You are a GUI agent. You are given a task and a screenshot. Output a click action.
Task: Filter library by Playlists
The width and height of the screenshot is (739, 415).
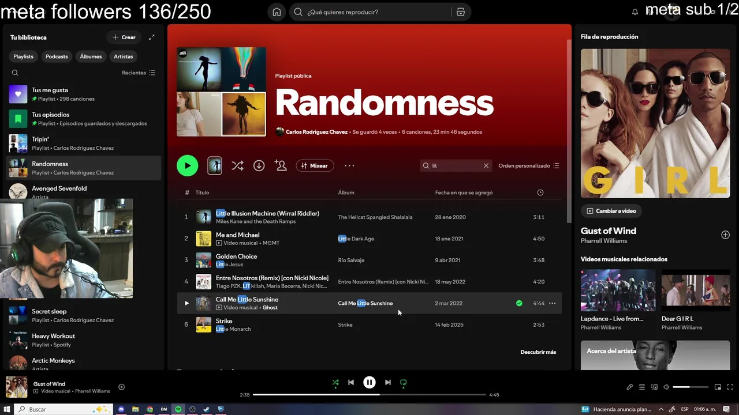point(24,56)
